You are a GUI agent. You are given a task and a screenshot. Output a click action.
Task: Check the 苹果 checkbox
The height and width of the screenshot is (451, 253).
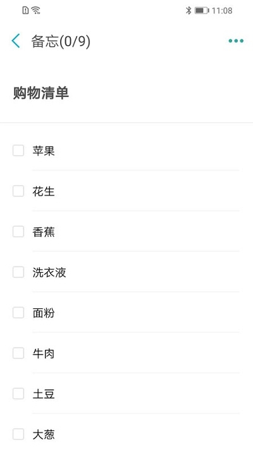pos(18,150)
